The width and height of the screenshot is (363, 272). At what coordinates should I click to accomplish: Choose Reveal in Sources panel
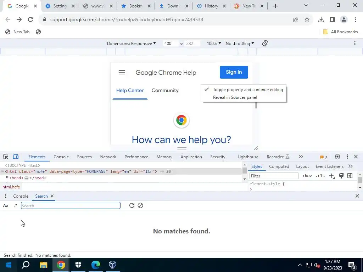tap(244, 97)
